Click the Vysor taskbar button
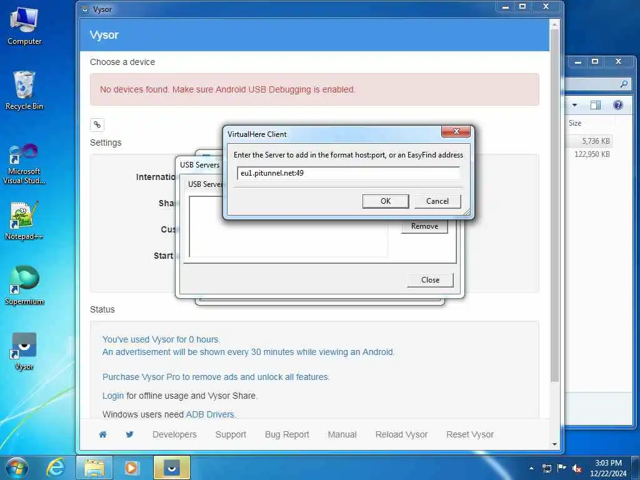The width and height of the screenshot is (640, 480). pyautogui.click(x=172, y=467)
